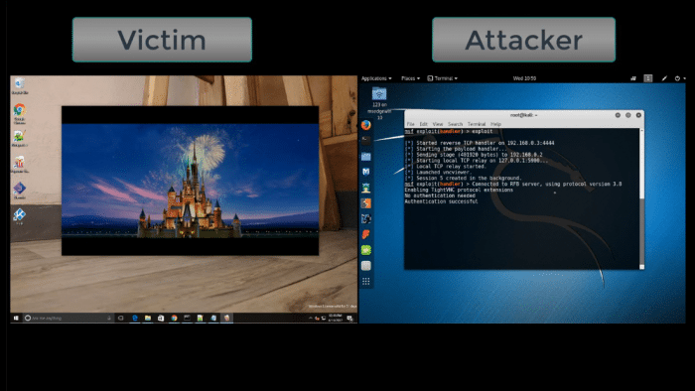Viewport: 695px width, 391px height.
Task: Open the popcorn bucket desktop shortcut
Action: pyautogui.click(x=19, y=165)
